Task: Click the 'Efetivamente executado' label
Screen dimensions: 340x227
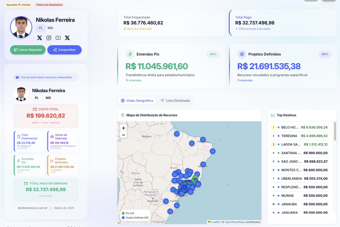Action: tap(253, 29)
